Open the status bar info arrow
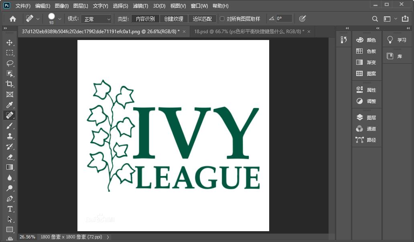The width and height of the screenshot is (414, 242). 108,237
